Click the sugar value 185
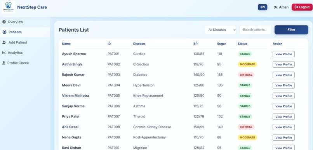 [x=220, y=75]
